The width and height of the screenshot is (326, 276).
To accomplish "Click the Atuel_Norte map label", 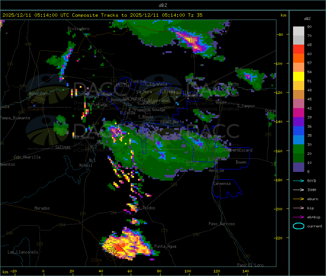I will (172, 122).
